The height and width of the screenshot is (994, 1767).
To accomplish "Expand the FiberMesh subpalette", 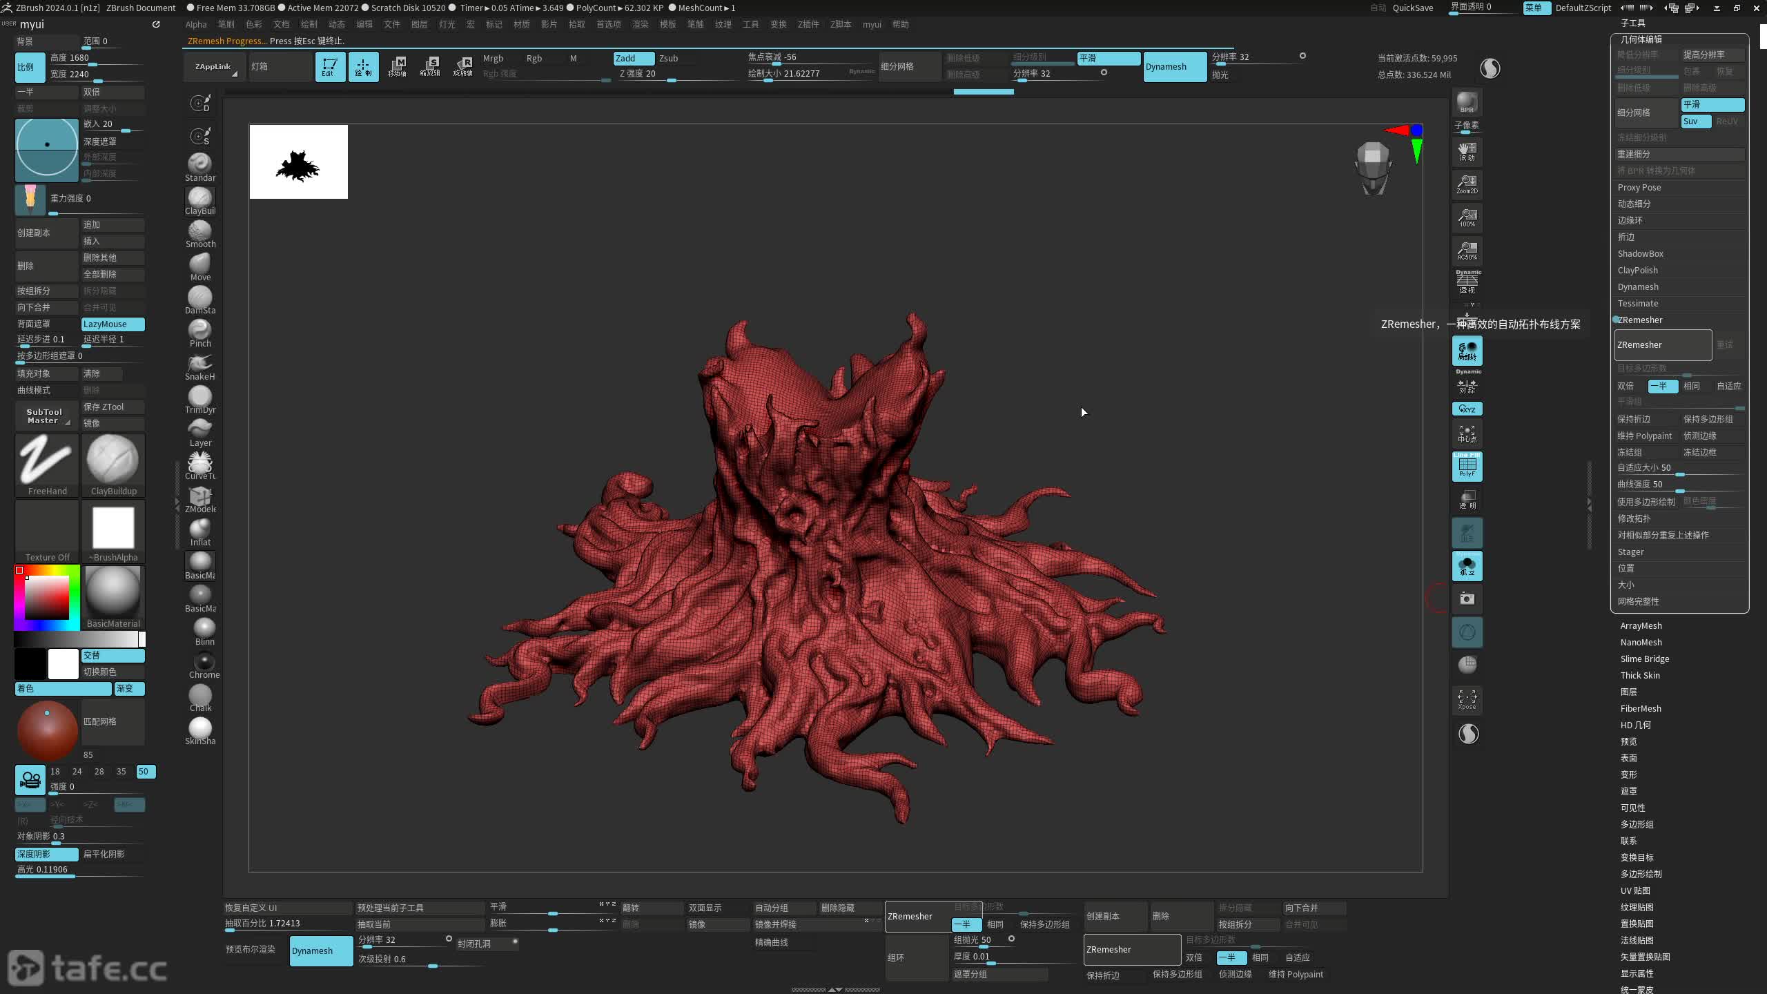I will point(1640,708).
